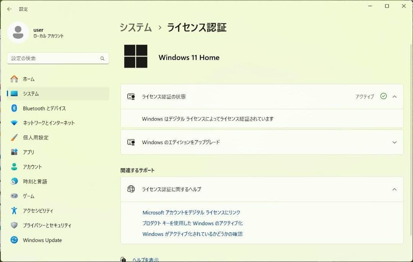Screen dimensions: 413x262
Task: Click the アクティブ status text
Action: coord(364,97)
